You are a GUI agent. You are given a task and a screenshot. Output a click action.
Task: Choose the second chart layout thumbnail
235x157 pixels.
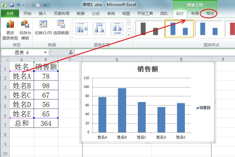pyautogui.click(x=99, y=29)
